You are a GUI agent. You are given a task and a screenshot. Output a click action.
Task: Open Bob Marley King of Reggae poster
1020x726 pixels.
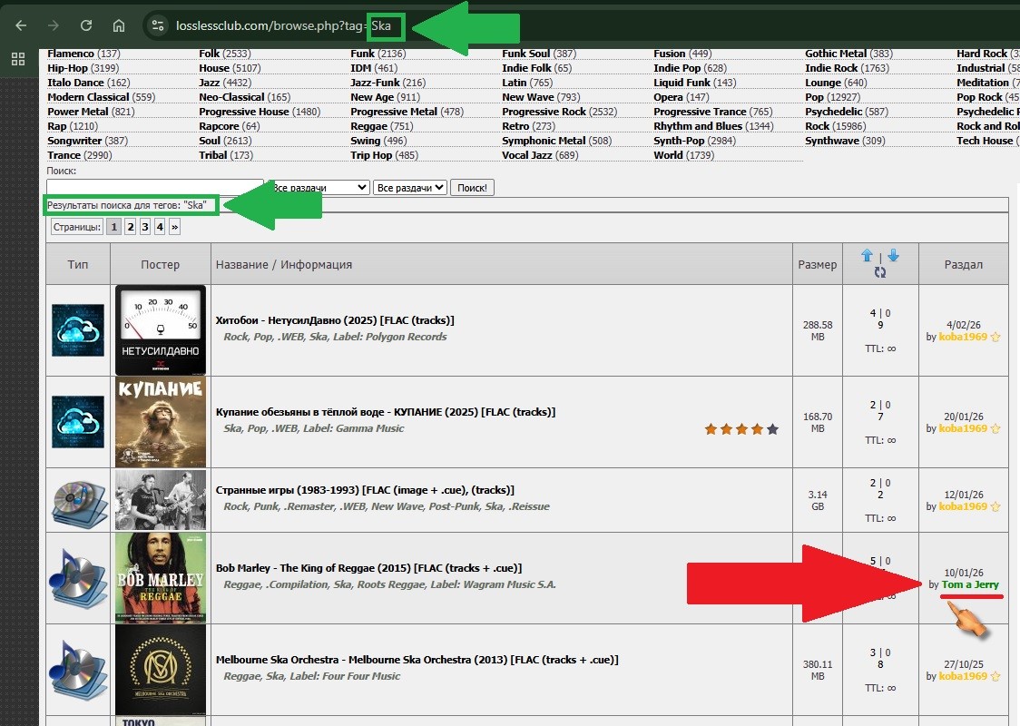161,578
